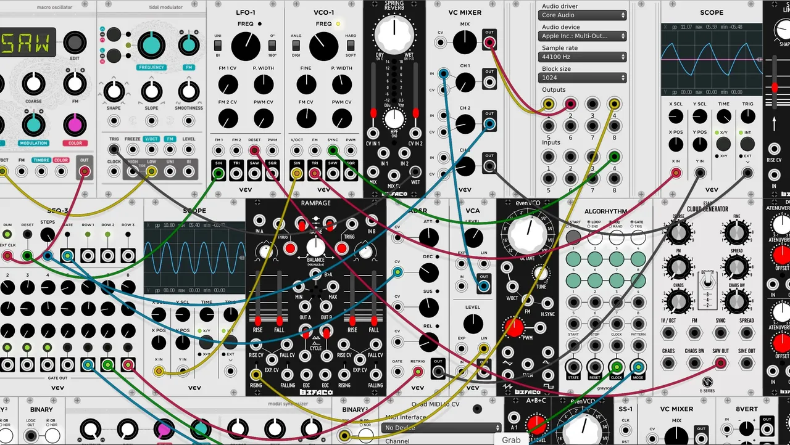Click Algorhythm teal step button 6
This screenshot has width=790, height=445.
coord(596,280)
